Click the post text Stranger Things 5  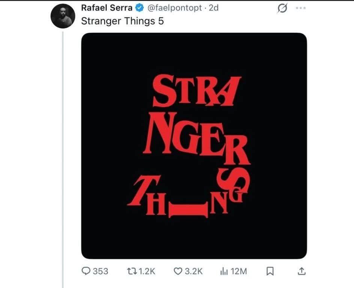click(x=122, y=21)
